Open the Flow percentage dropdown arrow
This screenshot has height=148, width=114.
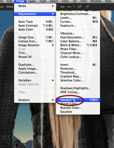pos(74,7)
